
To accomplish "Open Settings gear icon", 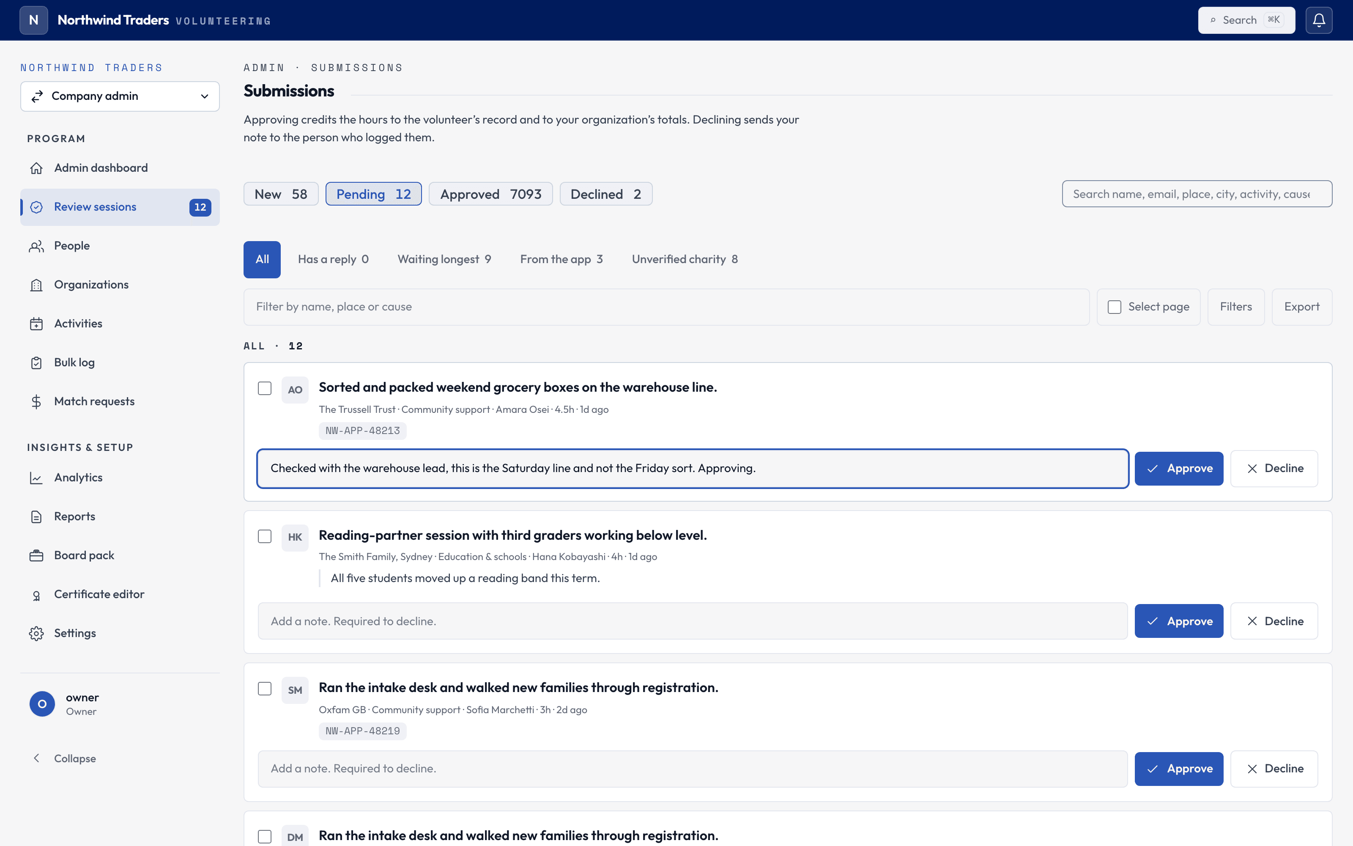I will click(36, 633).
